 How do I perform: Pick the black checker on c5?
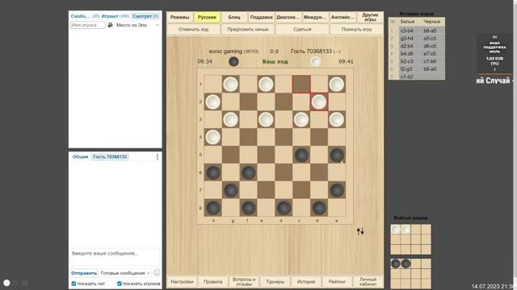(301, 155)
